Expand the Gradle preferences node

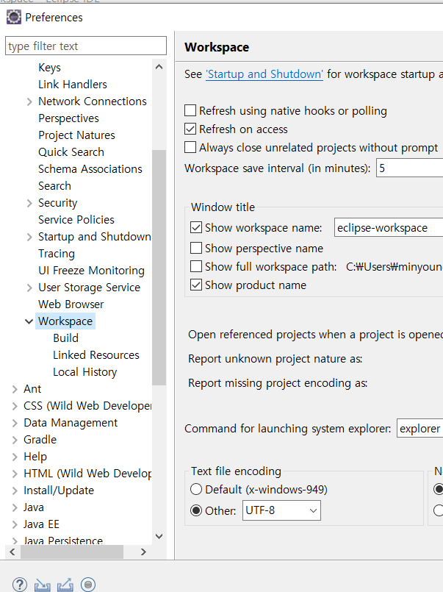click(15, 440)
